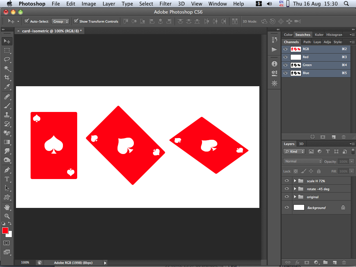Pick the Crop tool
Image resolution: width=356 pixels, height=267 pixels.
(x=7, y=77)
